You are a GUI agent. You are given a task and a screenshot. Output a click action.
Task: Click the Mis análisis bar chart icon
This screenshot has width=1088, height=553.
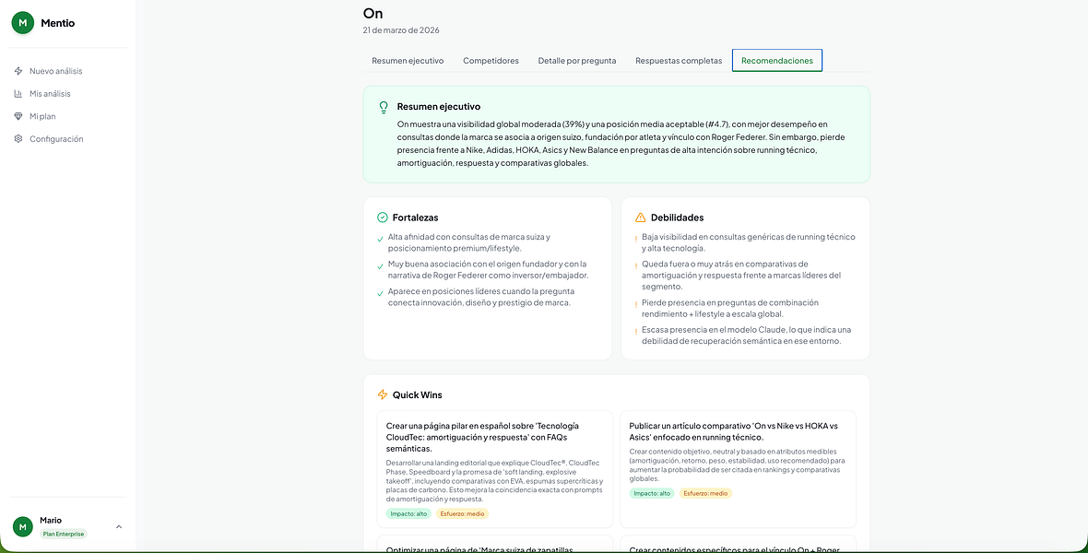(18, 94)
